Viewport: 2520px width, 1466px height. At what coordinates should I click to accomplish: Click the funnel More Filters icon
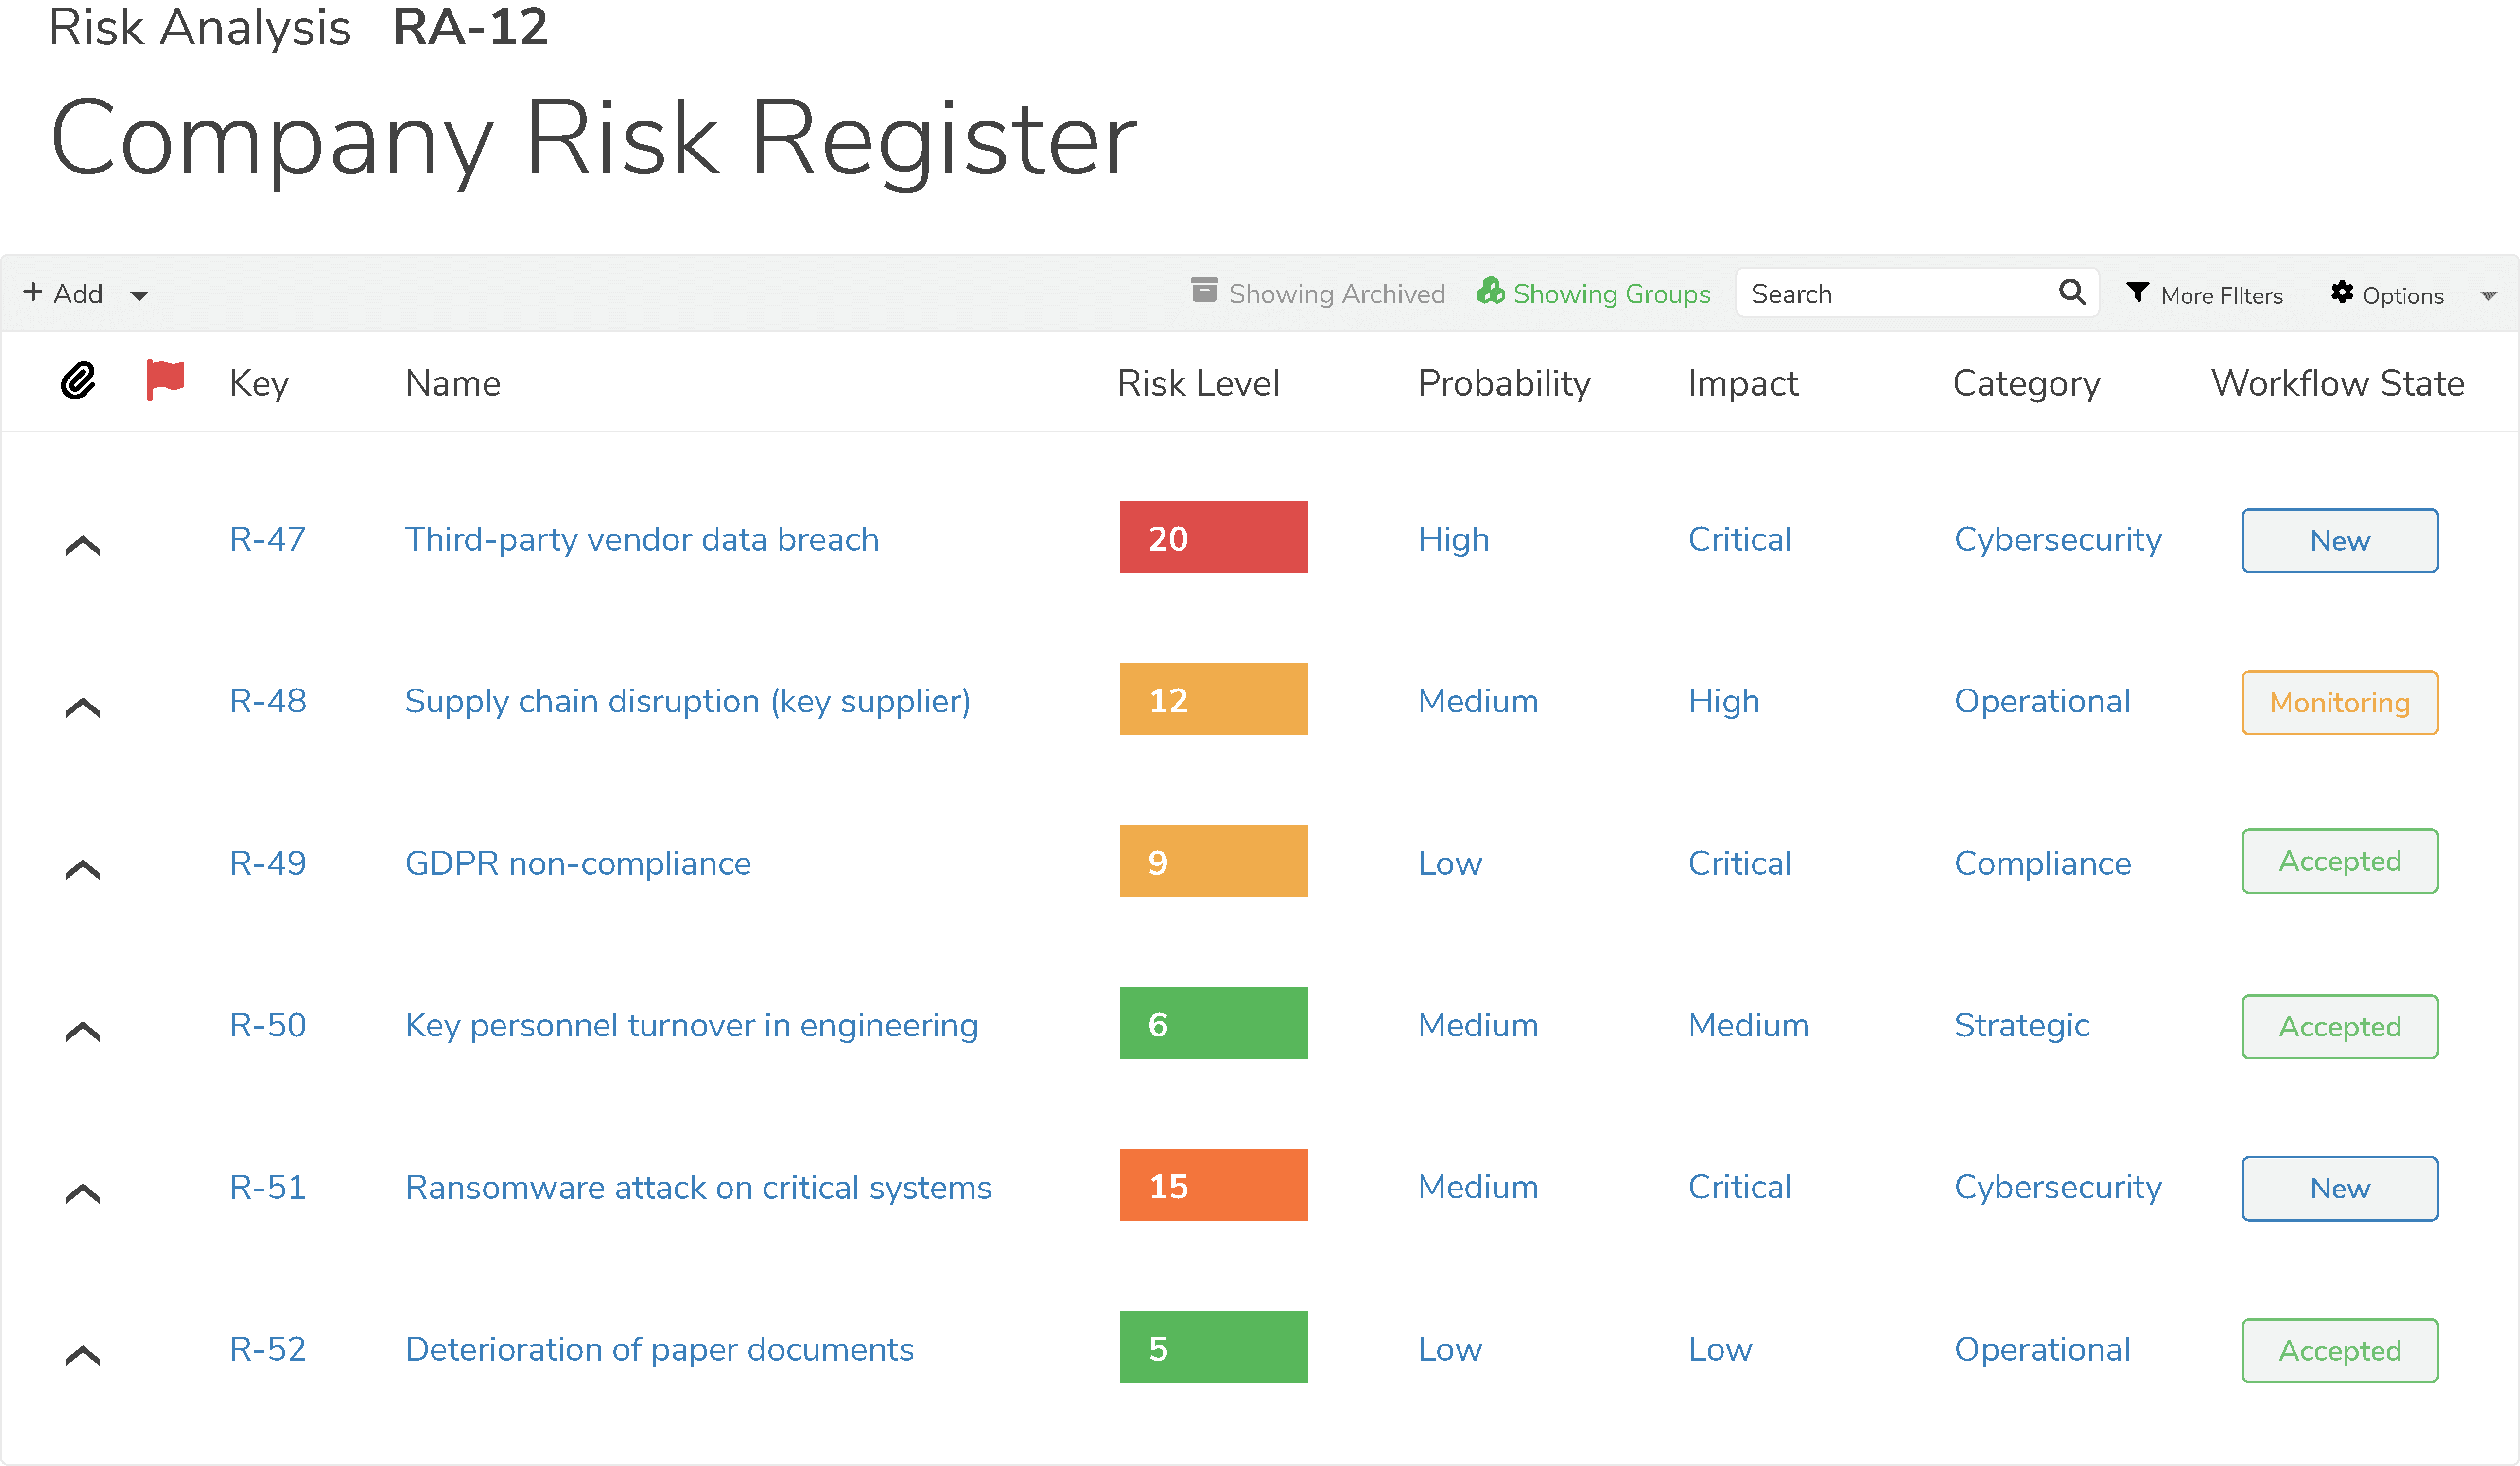[2137, 292]
